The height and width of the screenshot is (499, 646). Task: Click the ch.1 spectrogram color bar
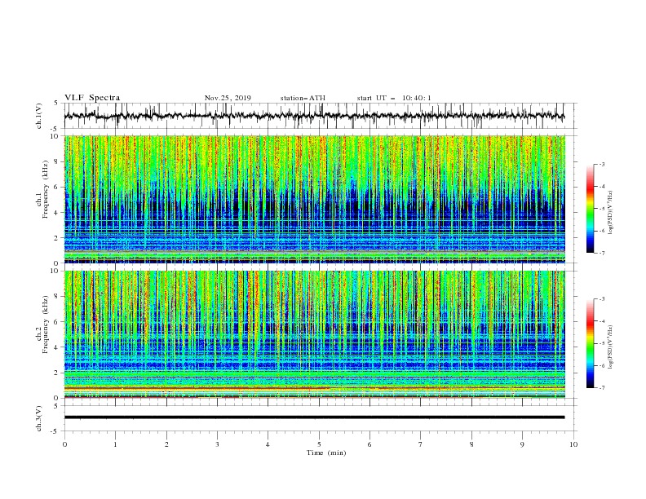(591, 209)
